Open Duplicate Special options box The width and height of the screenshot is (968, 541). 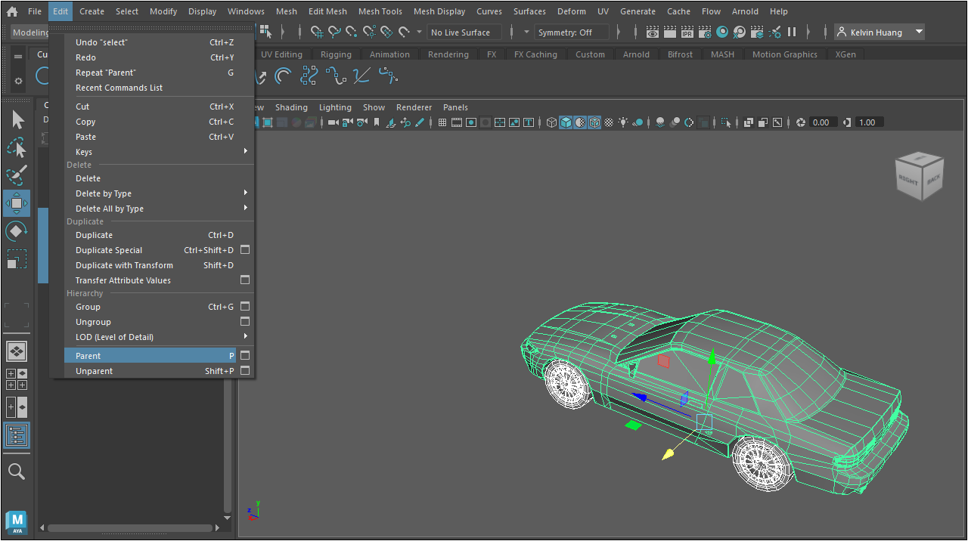coord(245,250)
